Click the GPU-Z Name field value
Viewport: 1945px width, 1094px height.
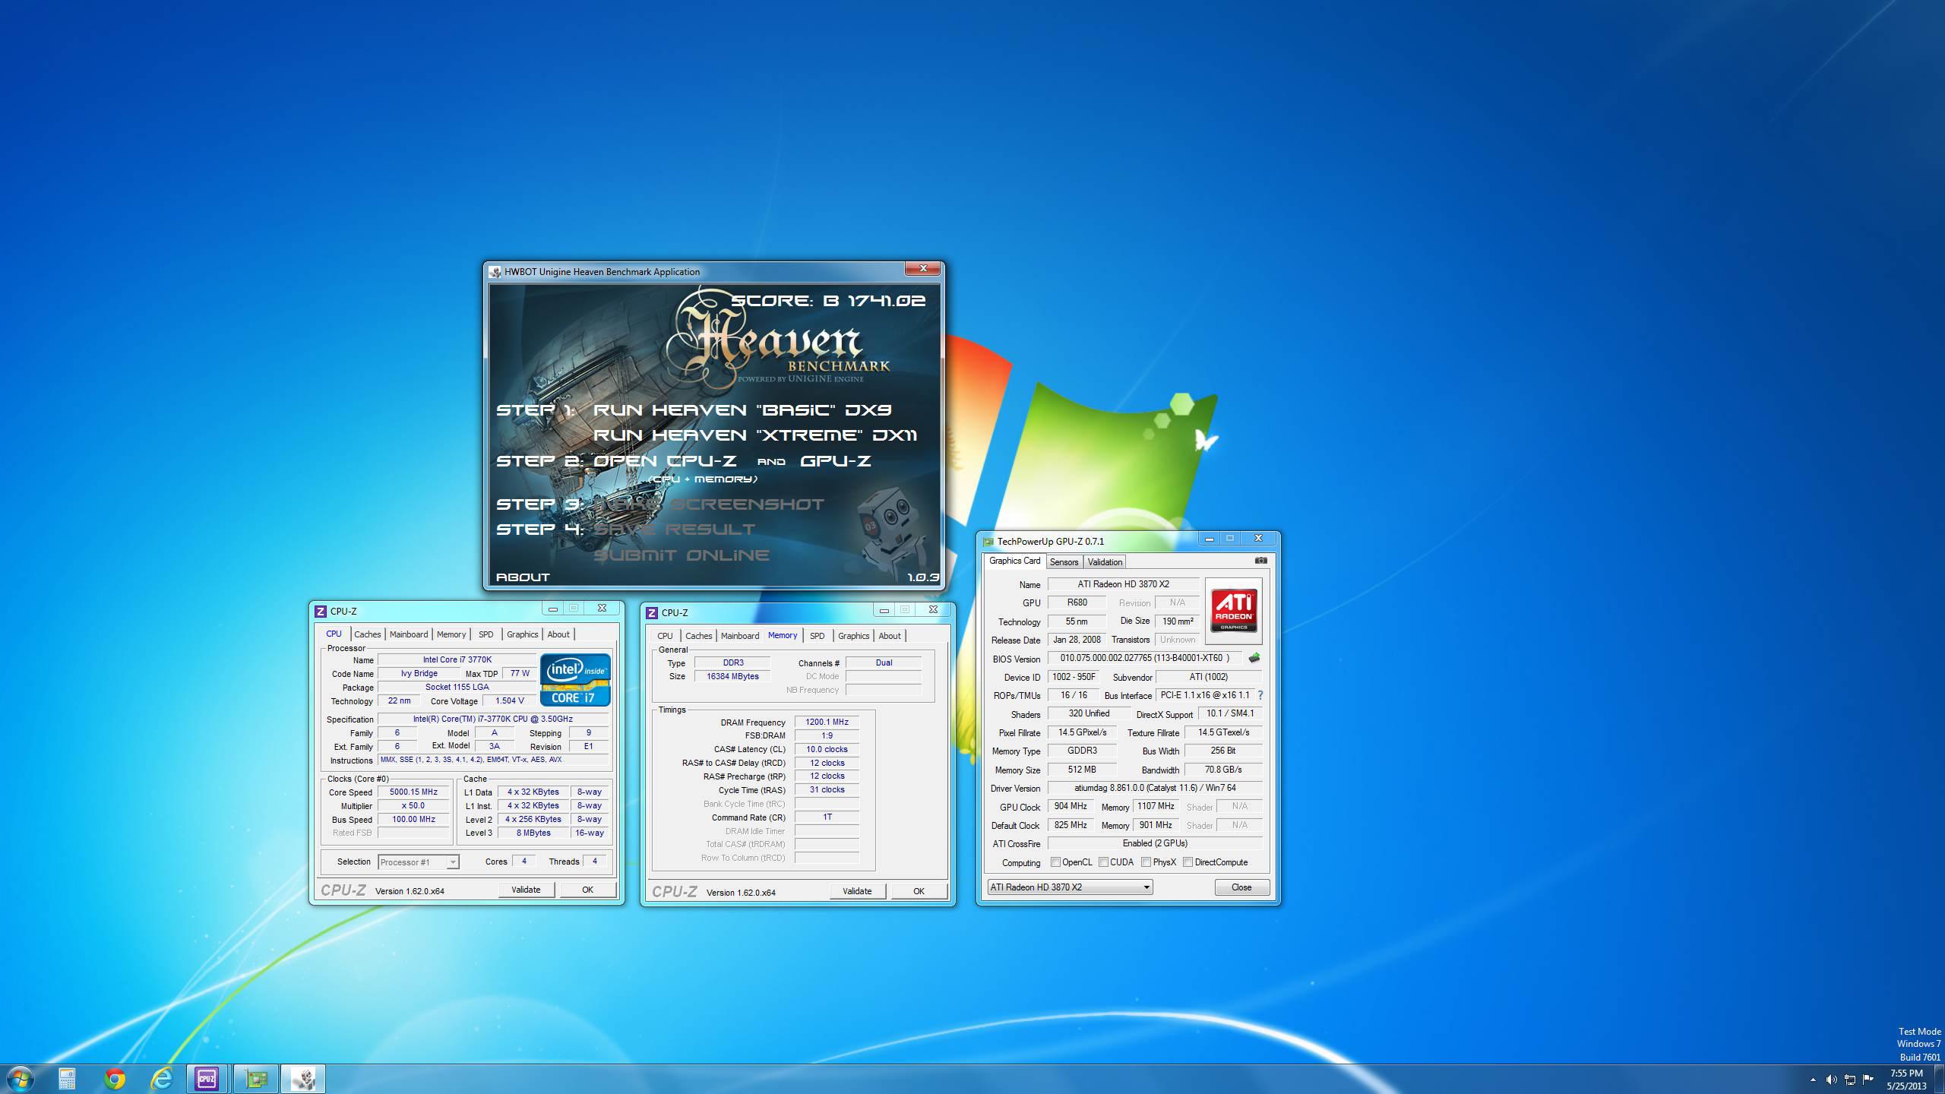(x=1123, y=584)
